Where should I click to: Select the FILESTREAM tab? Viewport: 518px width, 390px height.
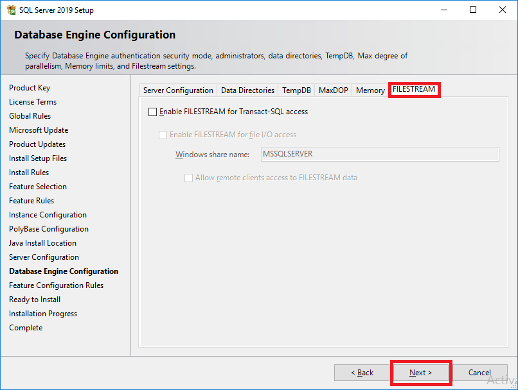pos(414,89)
